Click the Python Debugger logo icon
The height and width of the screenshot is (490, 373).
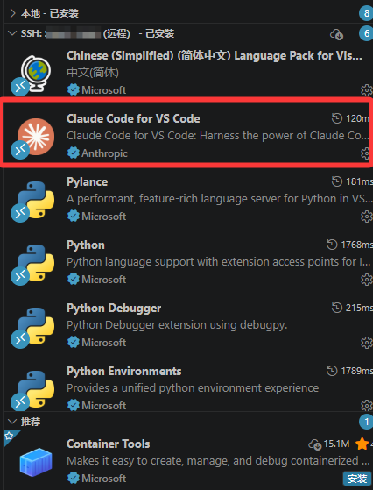[36, 326]
